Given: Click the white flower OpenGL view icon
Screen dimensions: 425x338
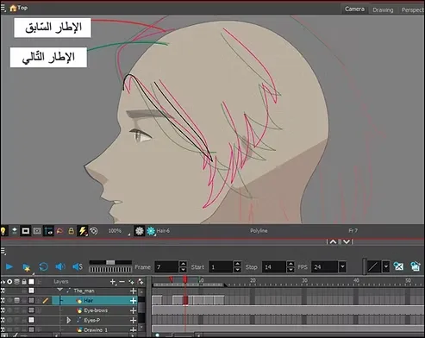Looking at the screenshot, I should [140, 231].
